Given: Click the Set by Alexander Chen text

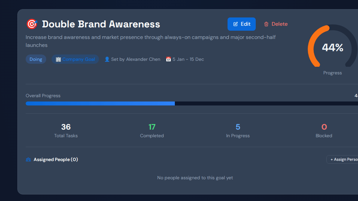Looking at the screenshot, I should coord(136,59).
